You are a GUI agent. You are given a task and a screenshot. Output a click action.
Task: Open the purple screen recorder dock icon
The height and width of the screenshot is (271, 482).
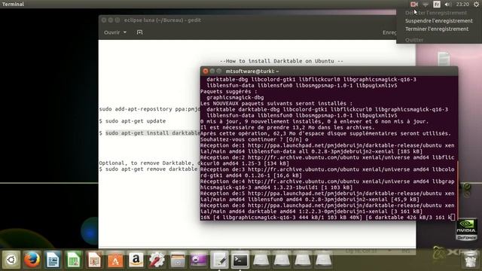199,260
